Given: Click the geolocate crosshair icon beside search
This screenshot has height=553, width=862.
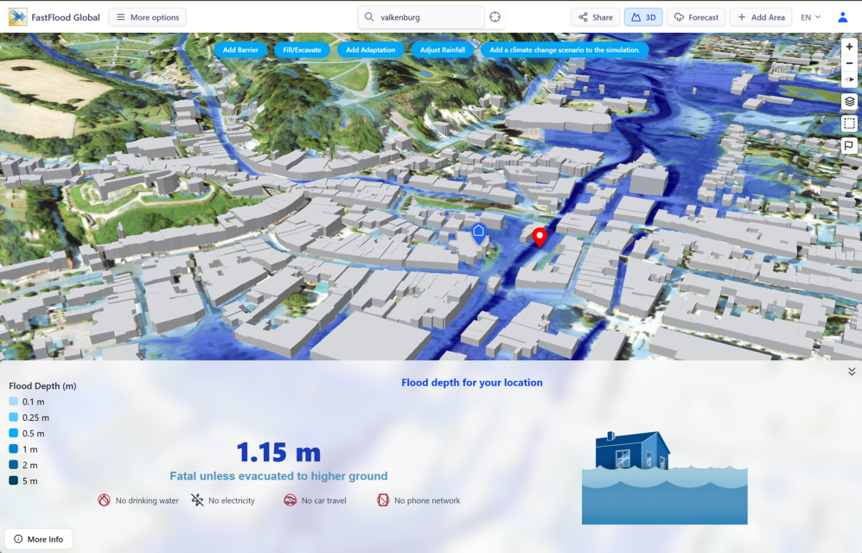Looking at the screenshot, I should point(494,16).
